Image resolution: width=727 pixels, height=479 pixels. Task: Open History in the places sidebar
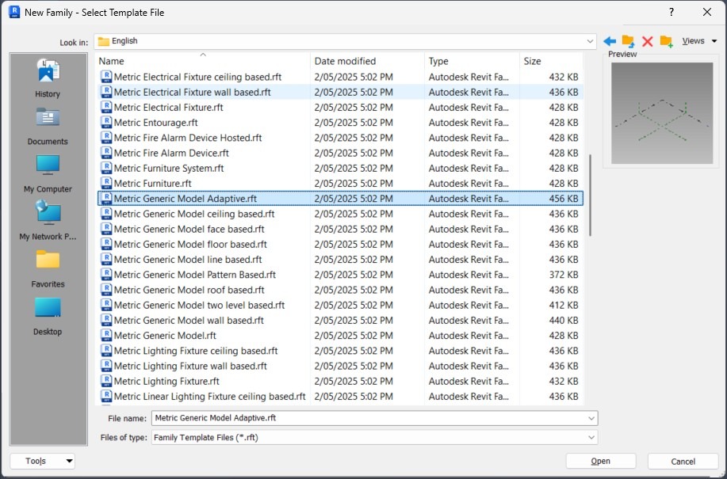click(48, 78)
